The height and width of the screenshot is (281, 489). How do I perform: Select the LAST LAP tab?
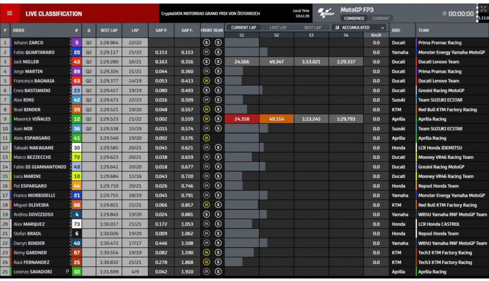pyautogui.click(x=278, y=27)
